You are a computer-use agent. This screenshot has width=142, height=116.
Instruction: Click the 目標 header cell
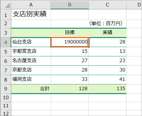(x=70, y=33)
